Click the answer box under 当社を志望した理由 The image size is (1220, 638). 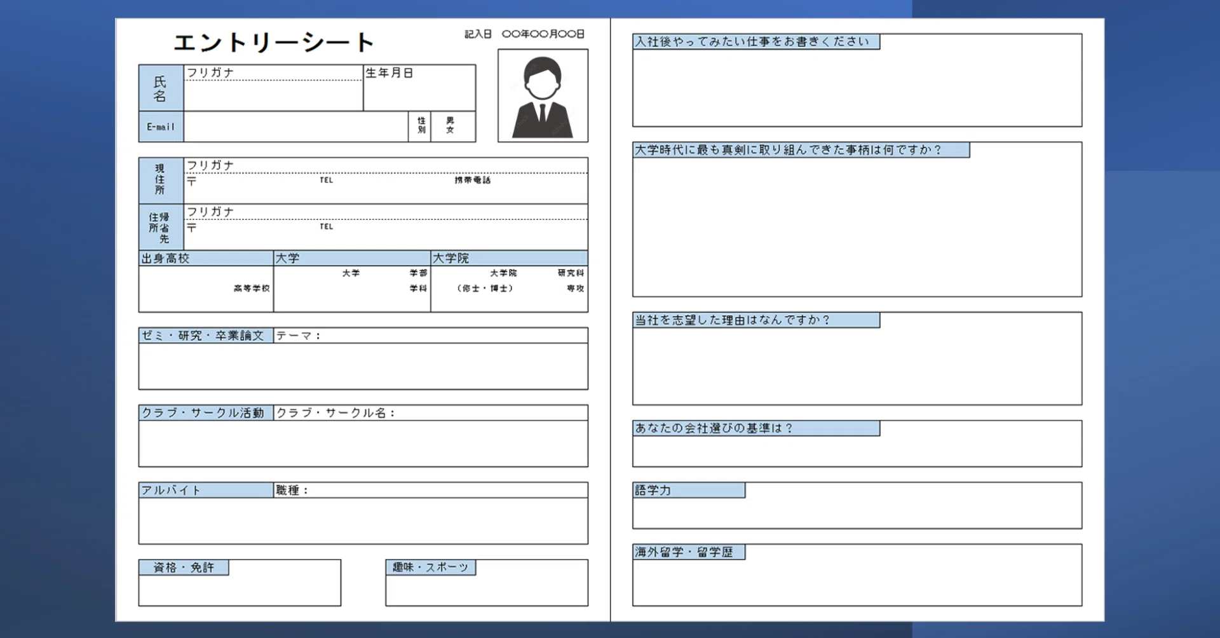[857, 367]
